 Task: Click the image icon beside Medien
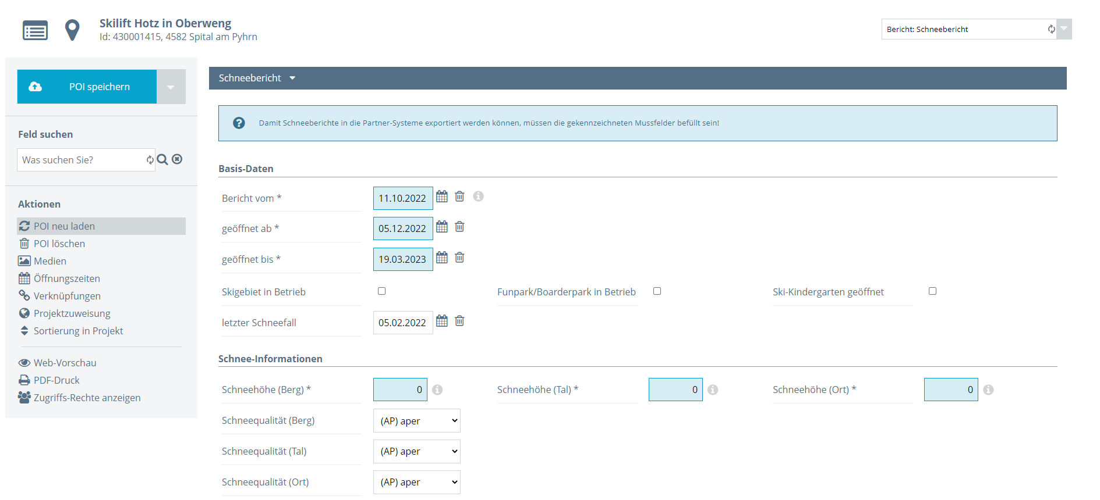coord(24,261)
